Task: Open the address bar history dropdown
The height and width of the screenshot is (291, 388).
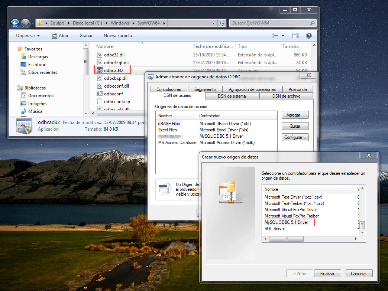Action: [x=213, y=23]
